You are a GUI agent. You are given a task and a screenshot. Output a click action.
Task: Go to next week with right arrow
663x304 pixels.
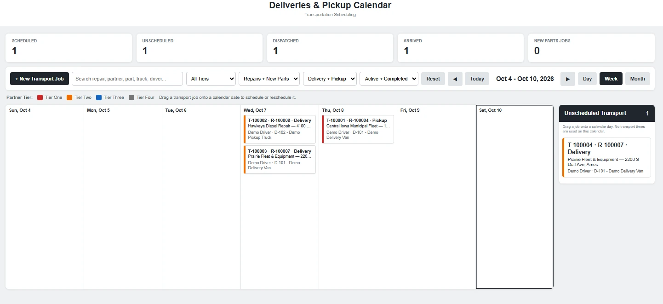(x=568, y=79)
